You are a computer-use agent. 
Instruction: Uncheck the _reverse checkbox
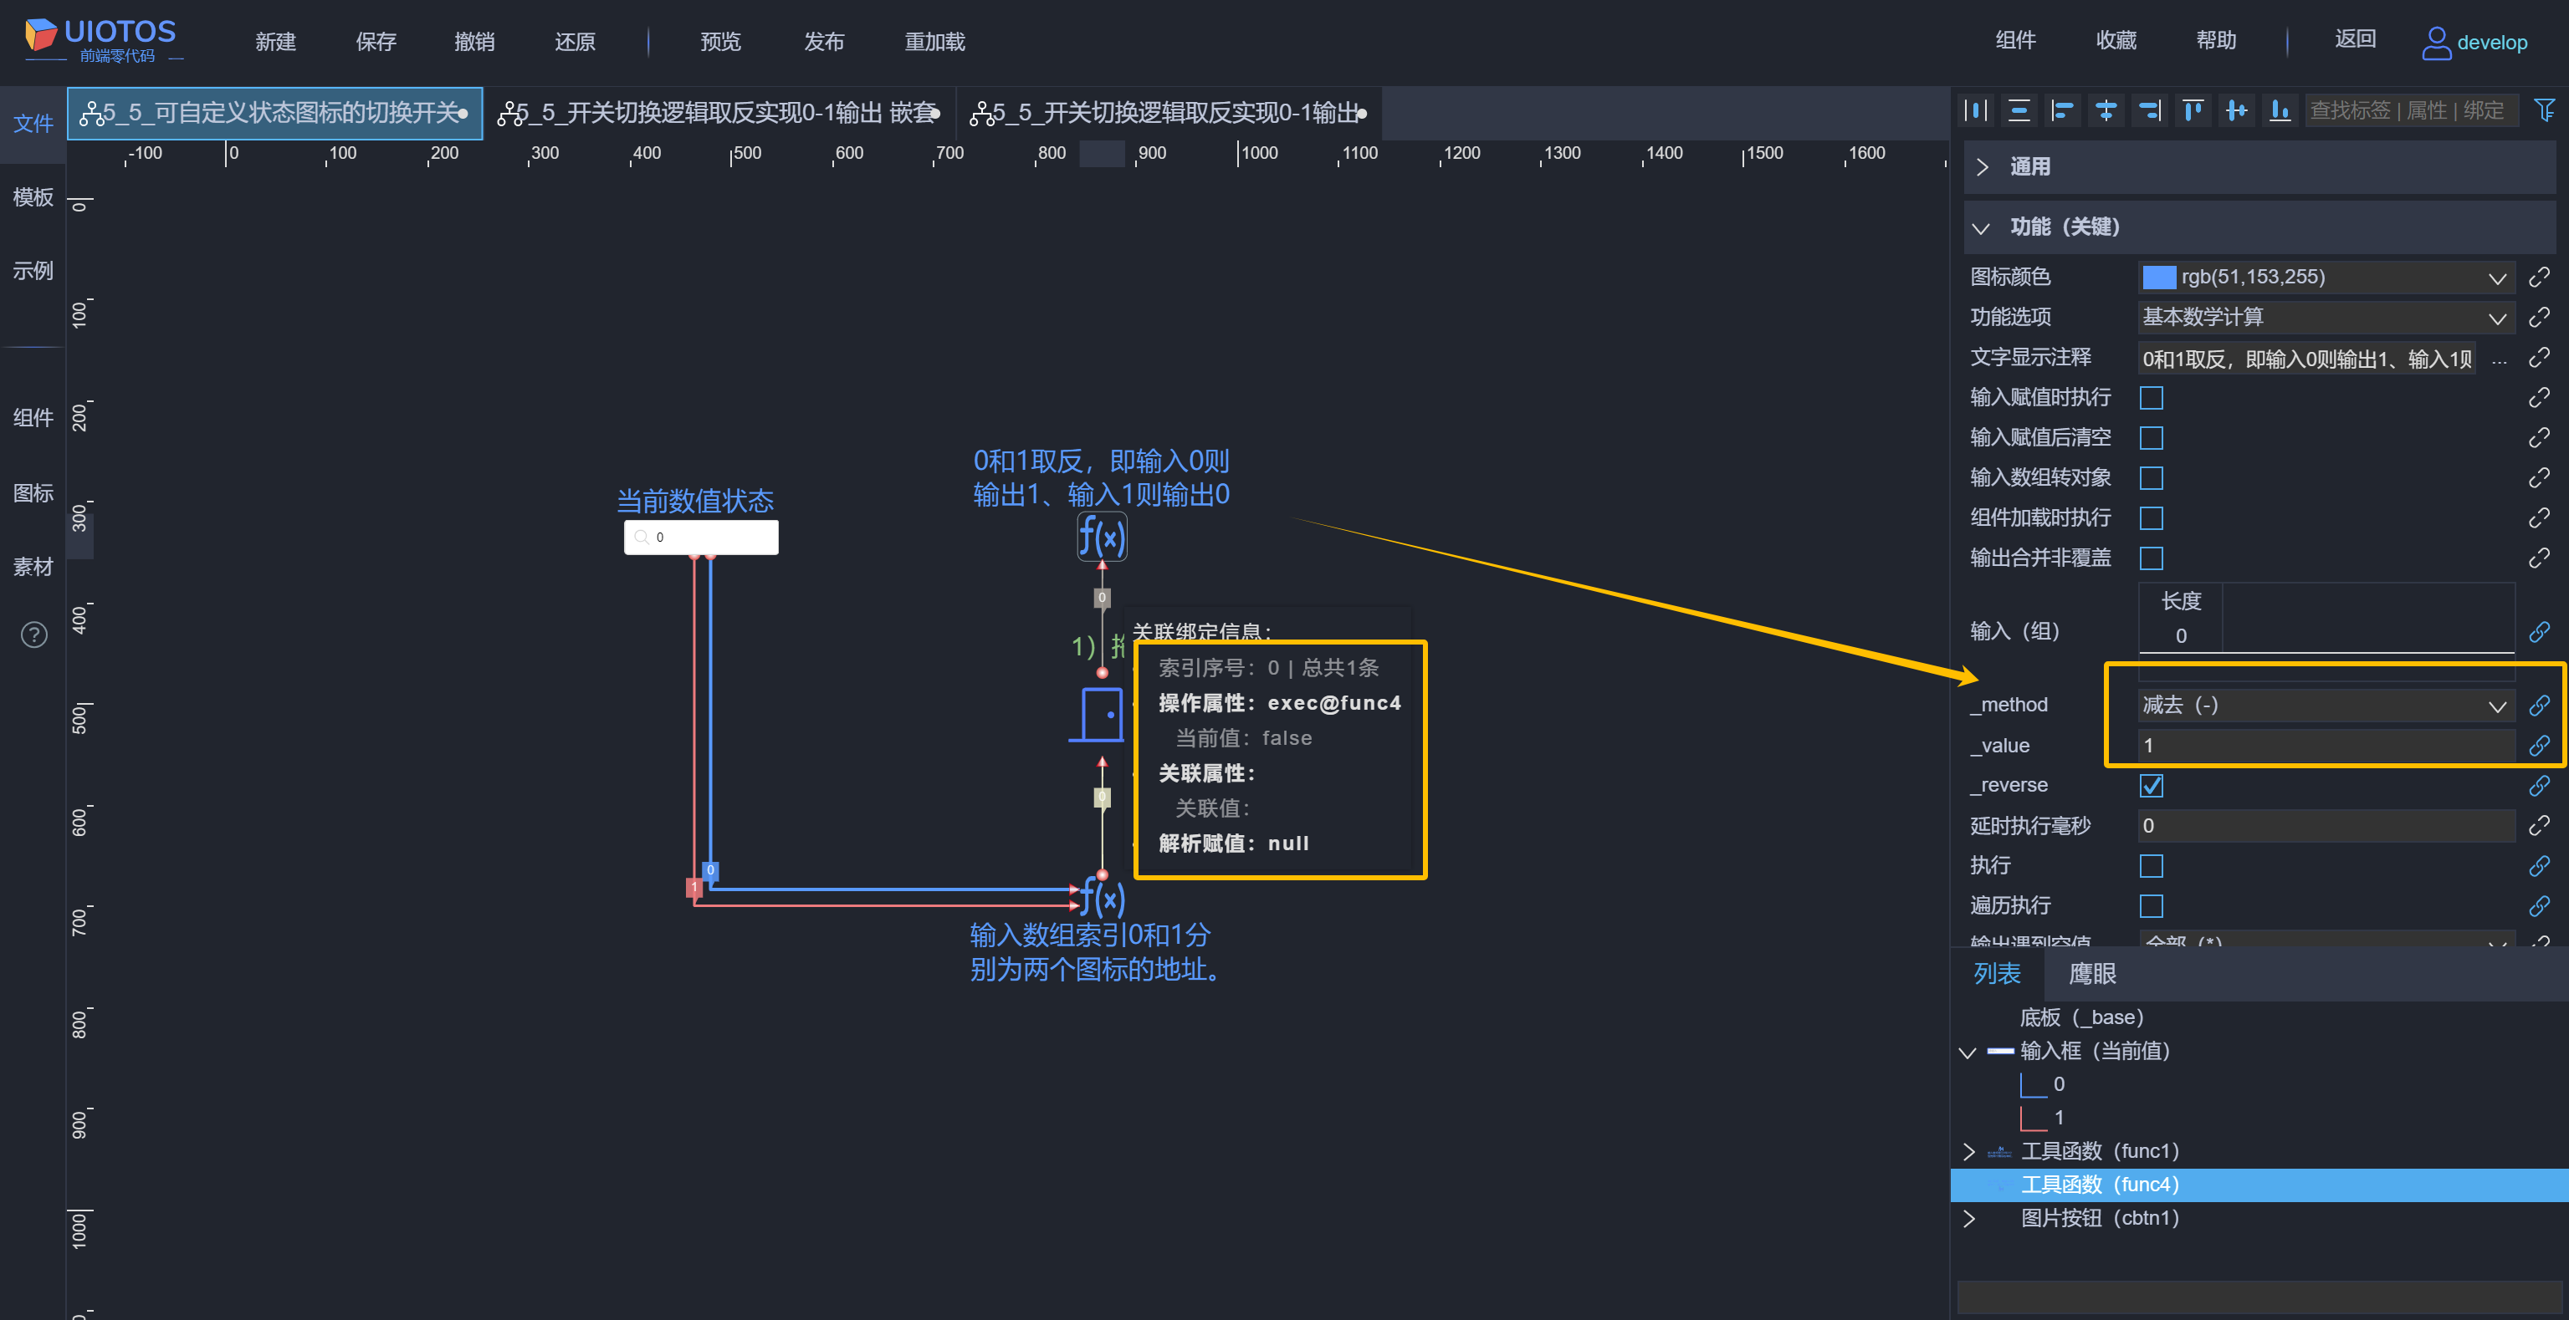pos(2151,786)
